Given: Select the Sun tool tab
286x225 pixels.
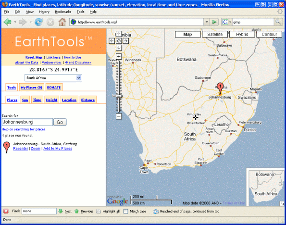Looking at the screenshot, I should (x=25, y=100).
